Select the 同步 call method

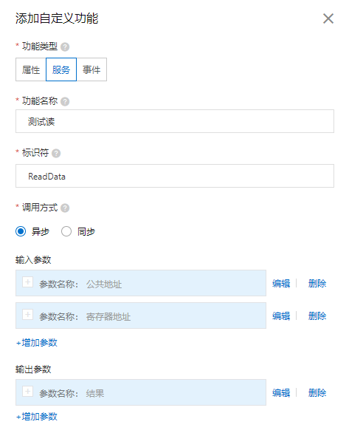click(66, 231)
